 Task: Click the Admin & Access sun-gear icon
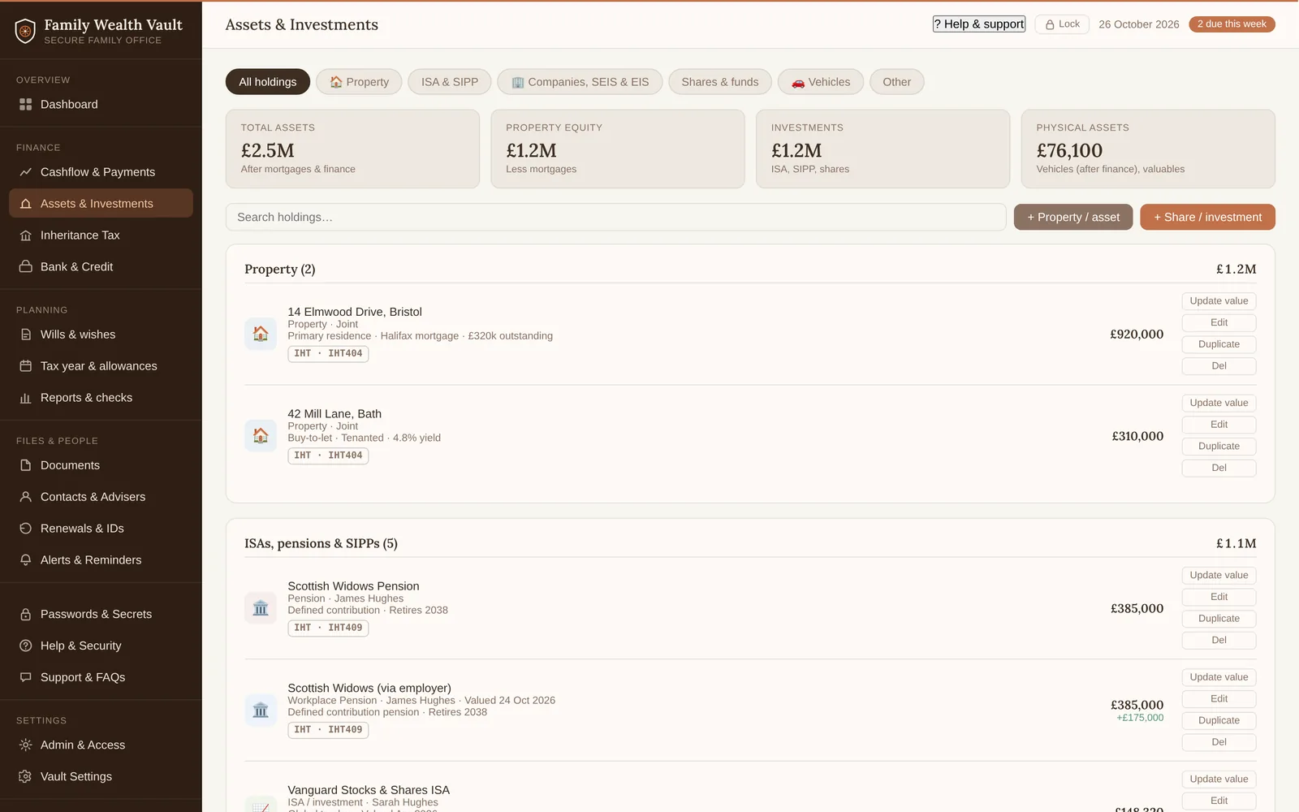coord(26,745)
